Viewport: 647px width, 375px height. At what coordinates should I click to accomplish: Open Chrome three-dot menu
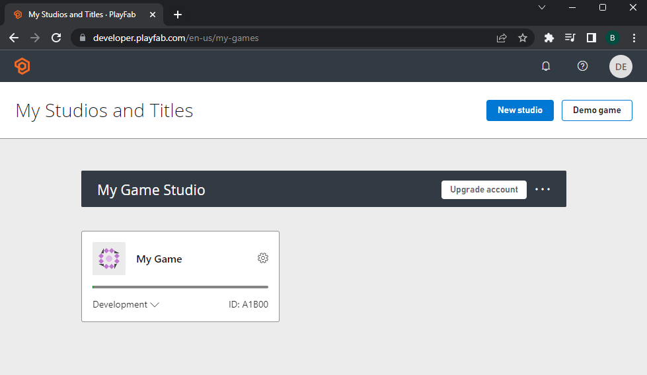[x=634, y=38]
